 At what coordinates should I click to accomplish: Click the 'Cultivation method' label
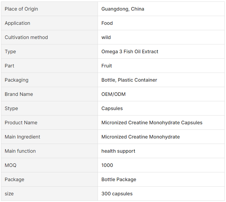click(26, 37)
